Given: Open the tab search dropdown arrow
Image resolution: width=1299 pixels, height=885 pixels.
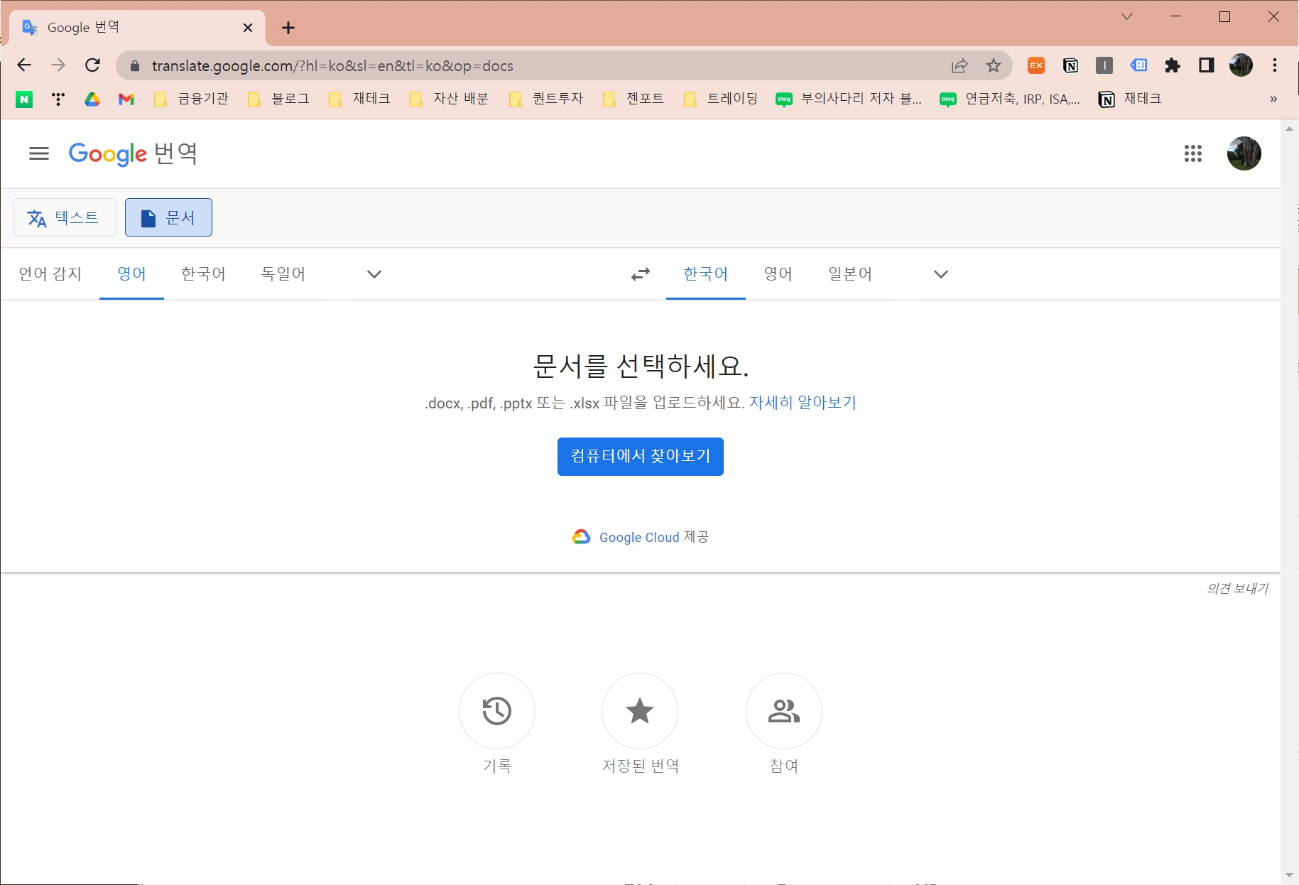Looking at the screenshot, I should point(1127,17).
